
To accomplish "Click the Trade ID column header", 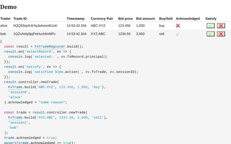I will (x=20, y=19).
